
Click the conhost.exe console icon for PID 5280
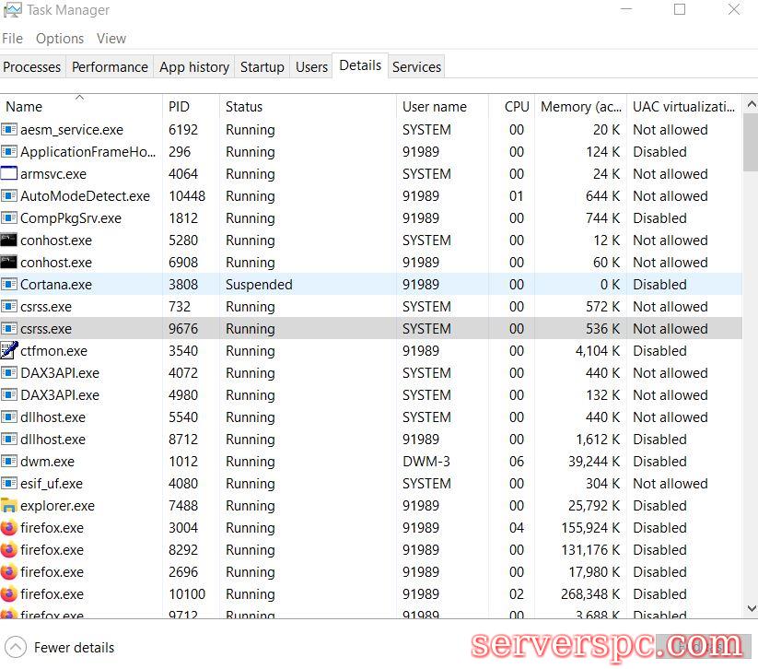[9, 241]
